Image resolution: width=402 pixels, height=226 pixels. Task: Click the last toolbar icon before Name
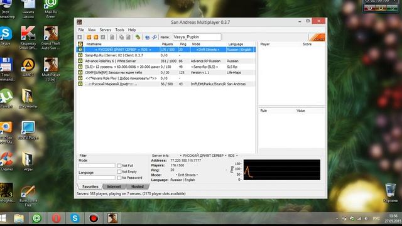click(154, 37)
